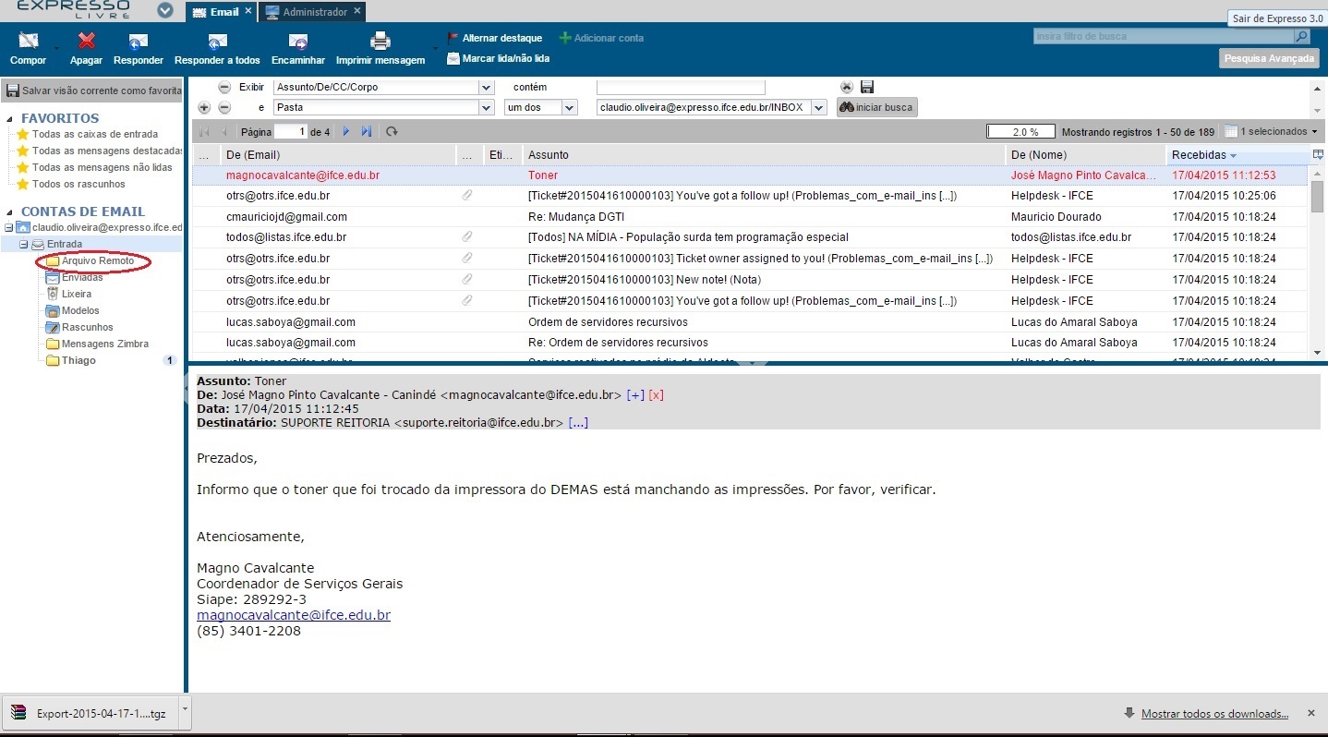Open the Pasta filter field dropdown

point(487,107)
